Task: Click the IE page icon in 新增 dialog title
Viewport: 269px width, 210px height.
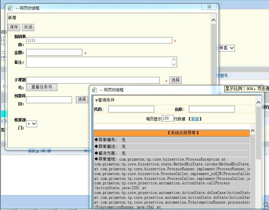Action: click(x=10, y=8)
